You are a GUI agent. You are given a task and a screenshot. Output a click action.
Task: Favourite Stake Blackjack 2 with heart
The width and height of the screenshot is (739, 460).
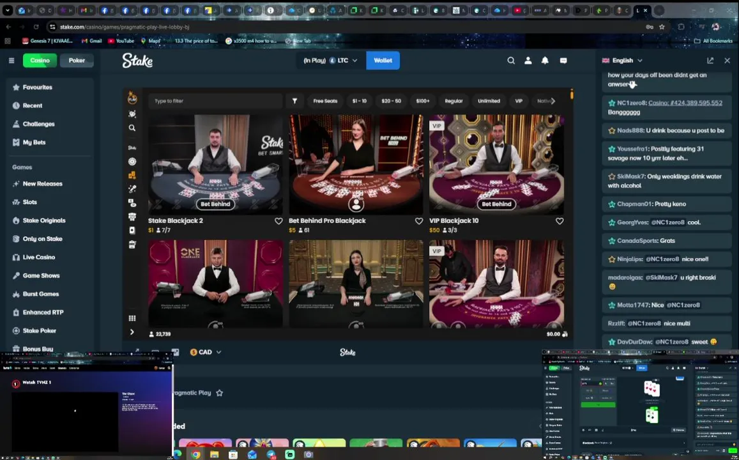coord(278,221)
